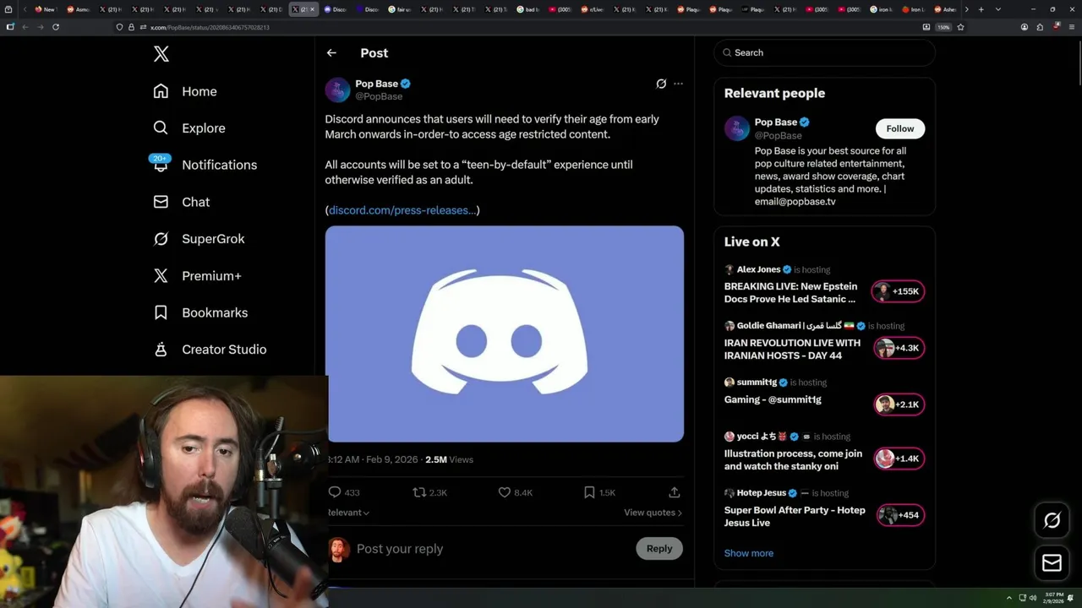Click the SuperGrok icon in sidebar
1082x608 pixels.
click(161, 239)
